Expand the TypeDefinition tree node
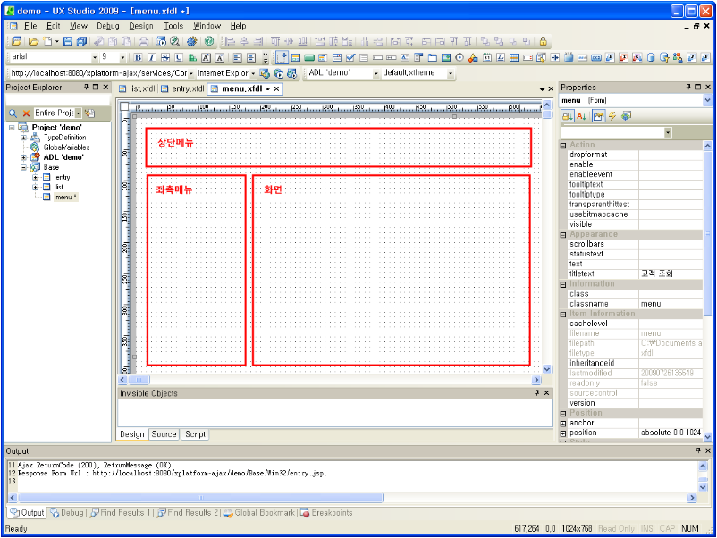The width and height of the screenshot is (717, 538). [23, 138]
